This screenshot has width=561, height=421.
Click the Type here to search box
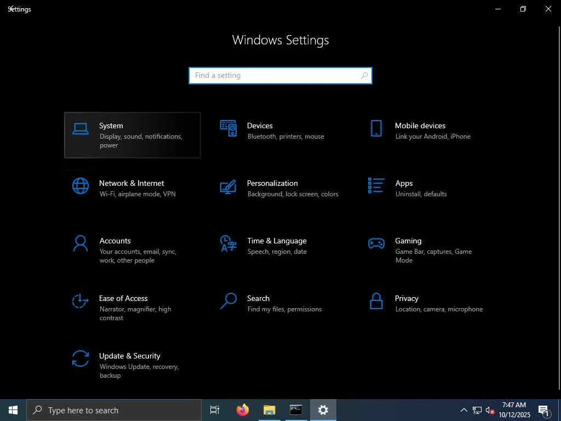pyautogui.click(x=114, y=410)
